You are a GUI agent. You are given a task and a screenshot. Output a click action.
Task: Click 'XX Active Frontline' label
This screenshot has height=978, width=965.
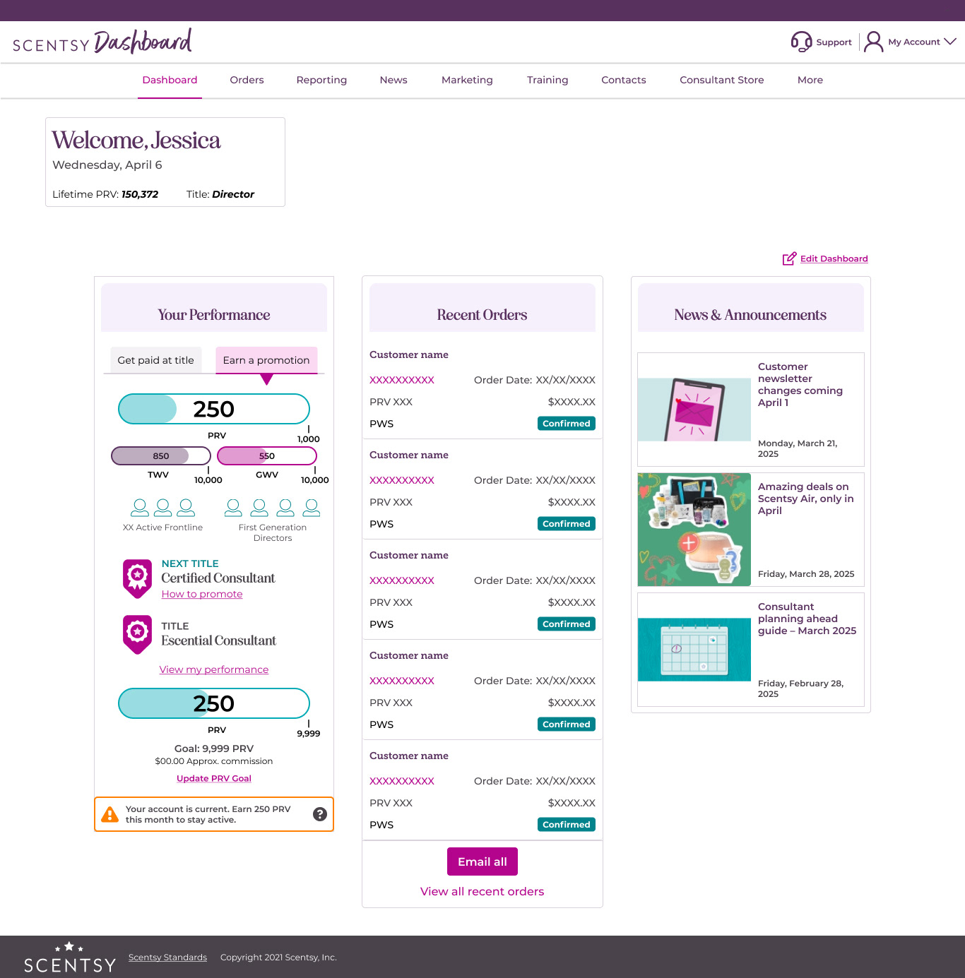pyautogui.click(x=162, y=527)
